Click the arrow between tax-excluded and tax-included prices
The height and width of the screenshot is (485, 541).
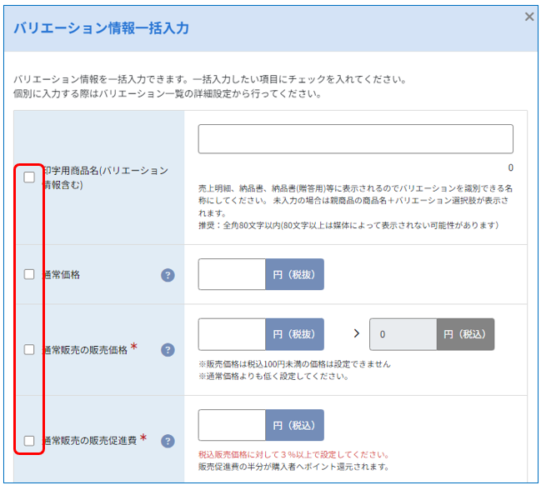(x=357, y=333)
